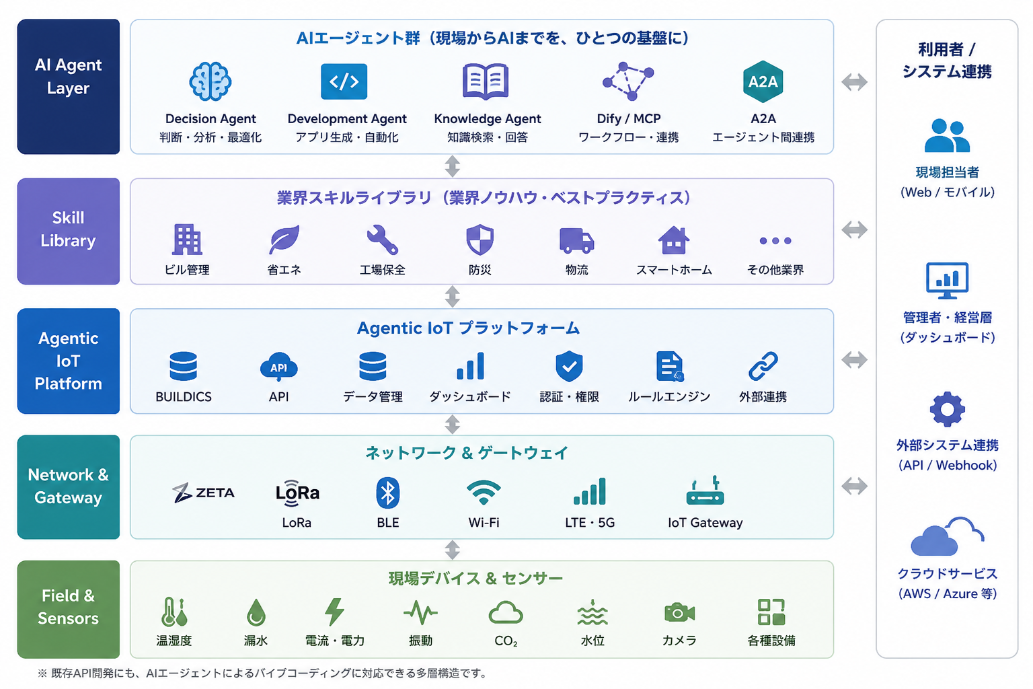Viewport: 1033px width, 689px height.
Task: Click the アプリ生成・自動化 caption
Action: [x=347, y=137]
